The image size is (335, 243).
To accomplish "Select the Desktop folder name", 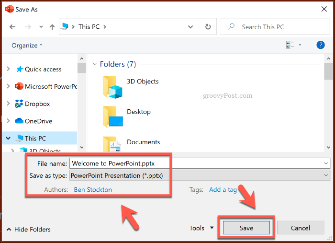I will click(x=139, y=112).
